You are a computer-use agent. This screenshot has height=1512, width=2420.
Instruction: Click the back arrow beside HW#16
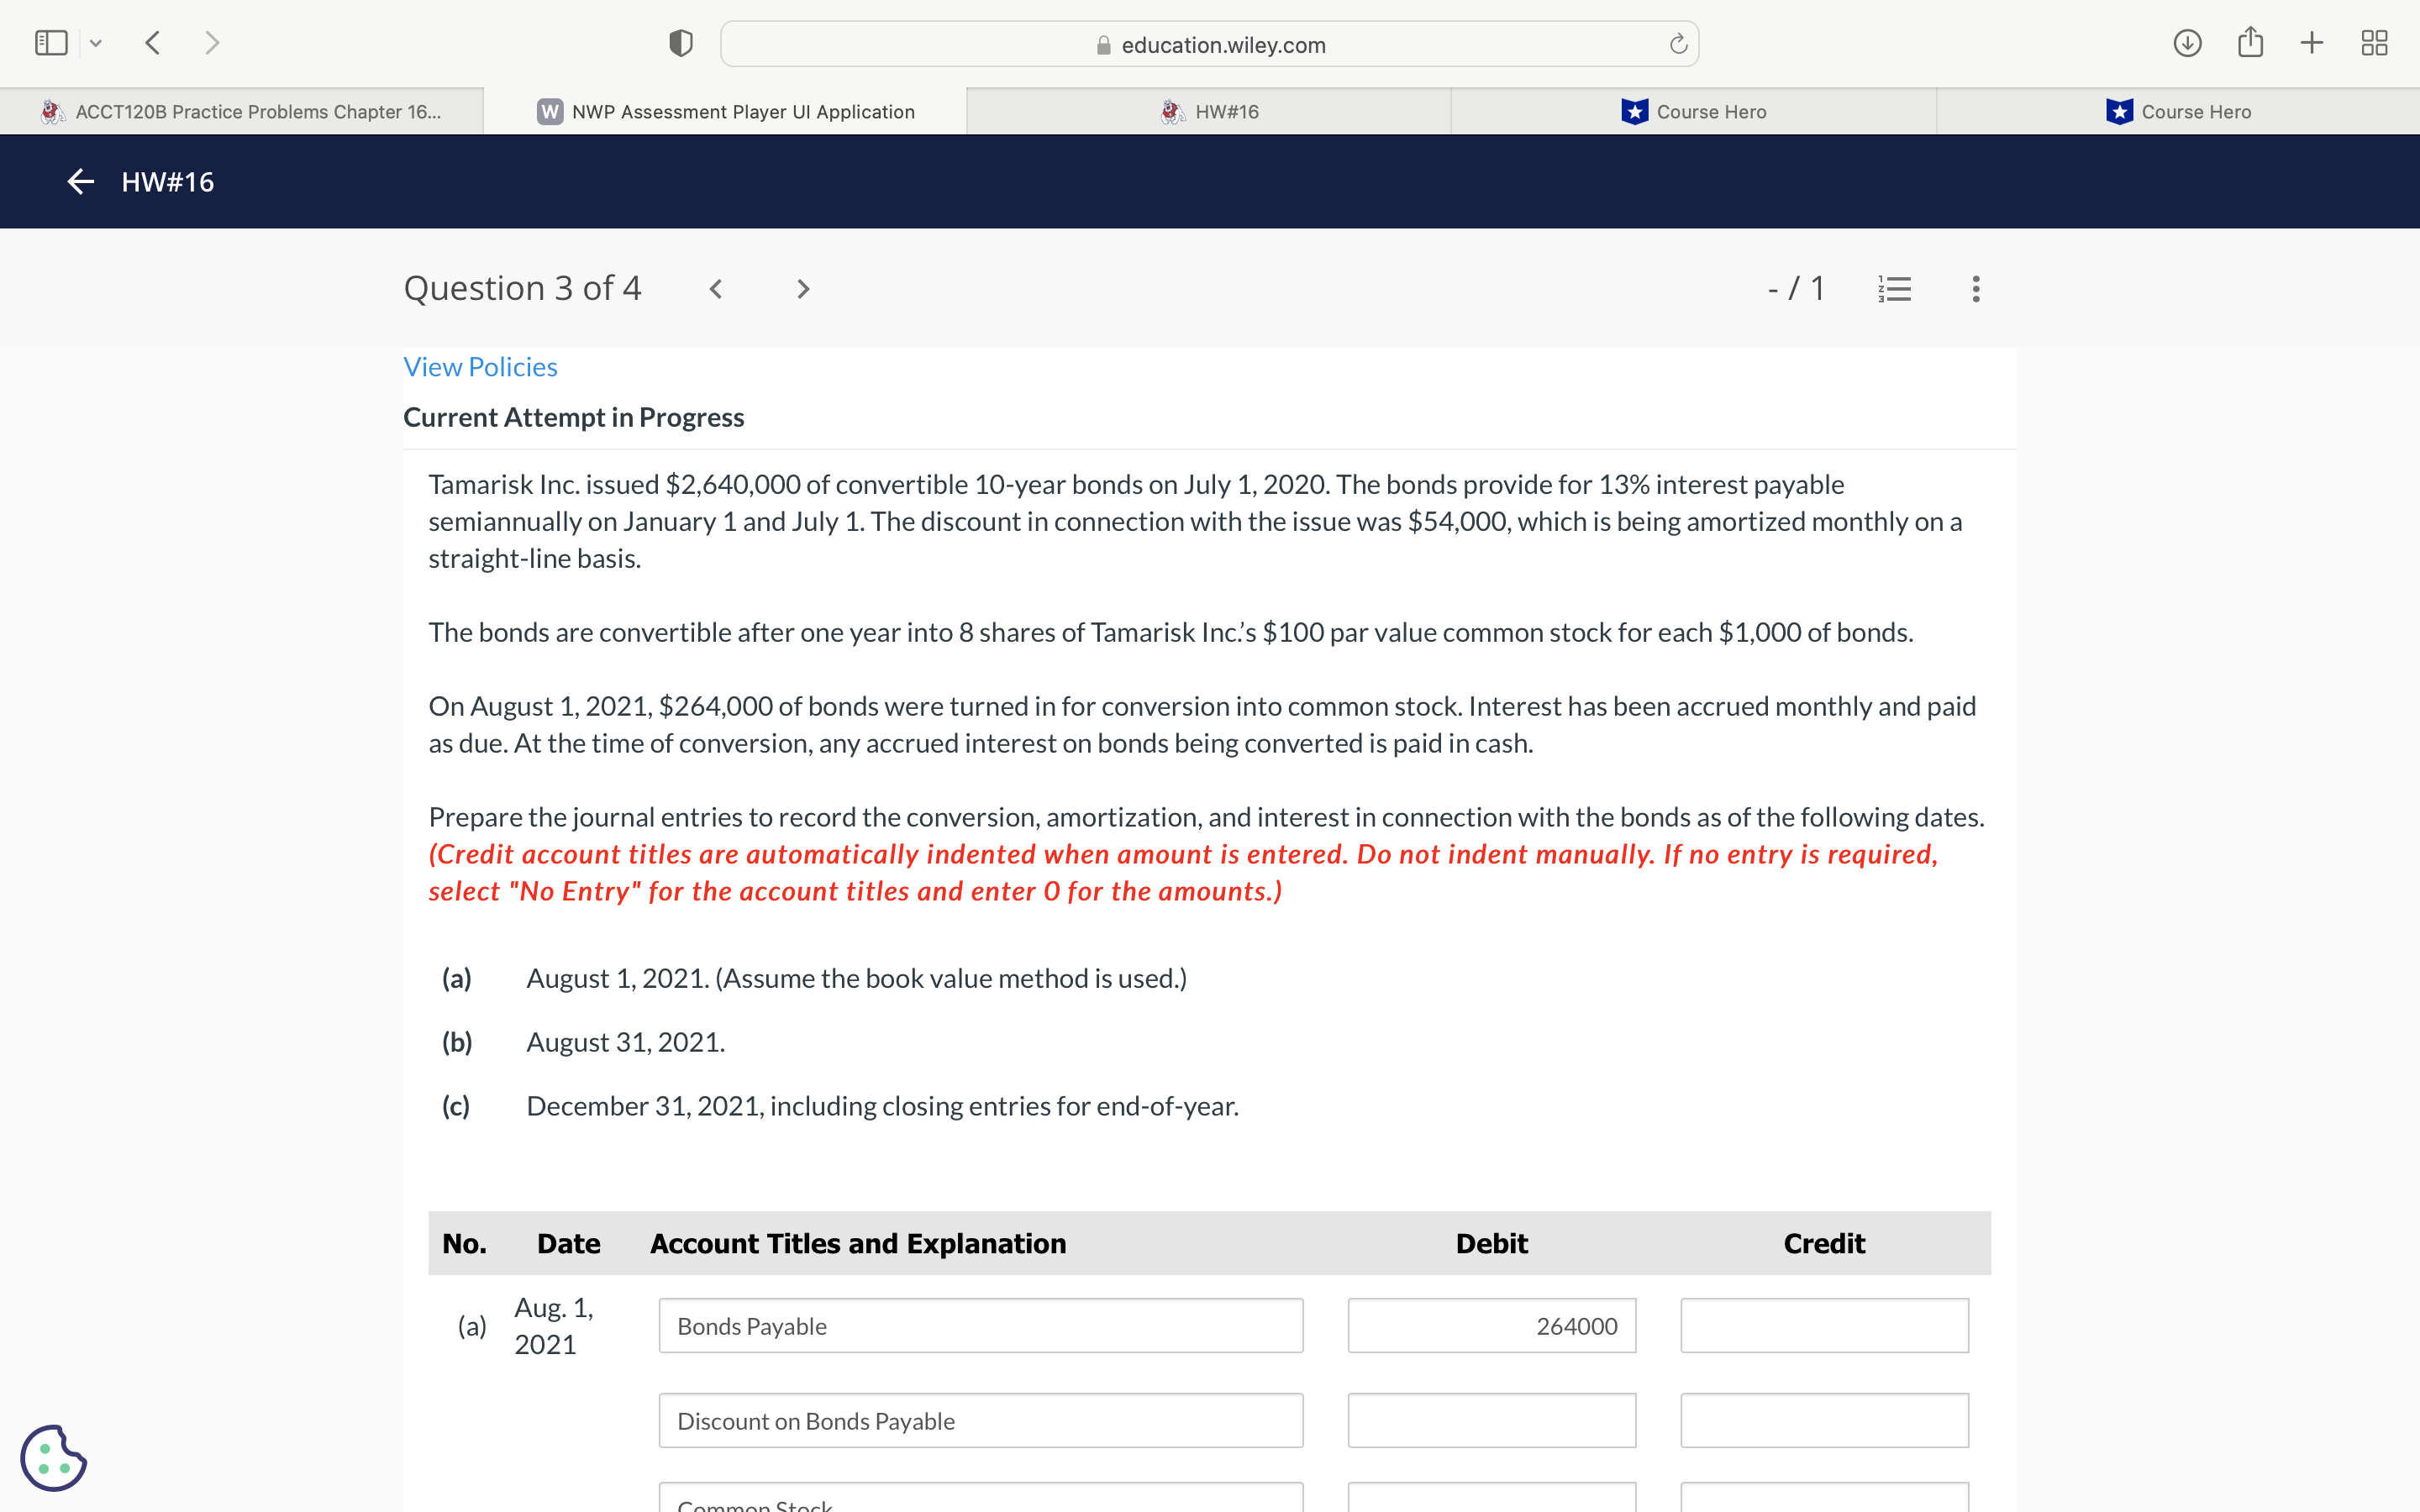[80, 181]
